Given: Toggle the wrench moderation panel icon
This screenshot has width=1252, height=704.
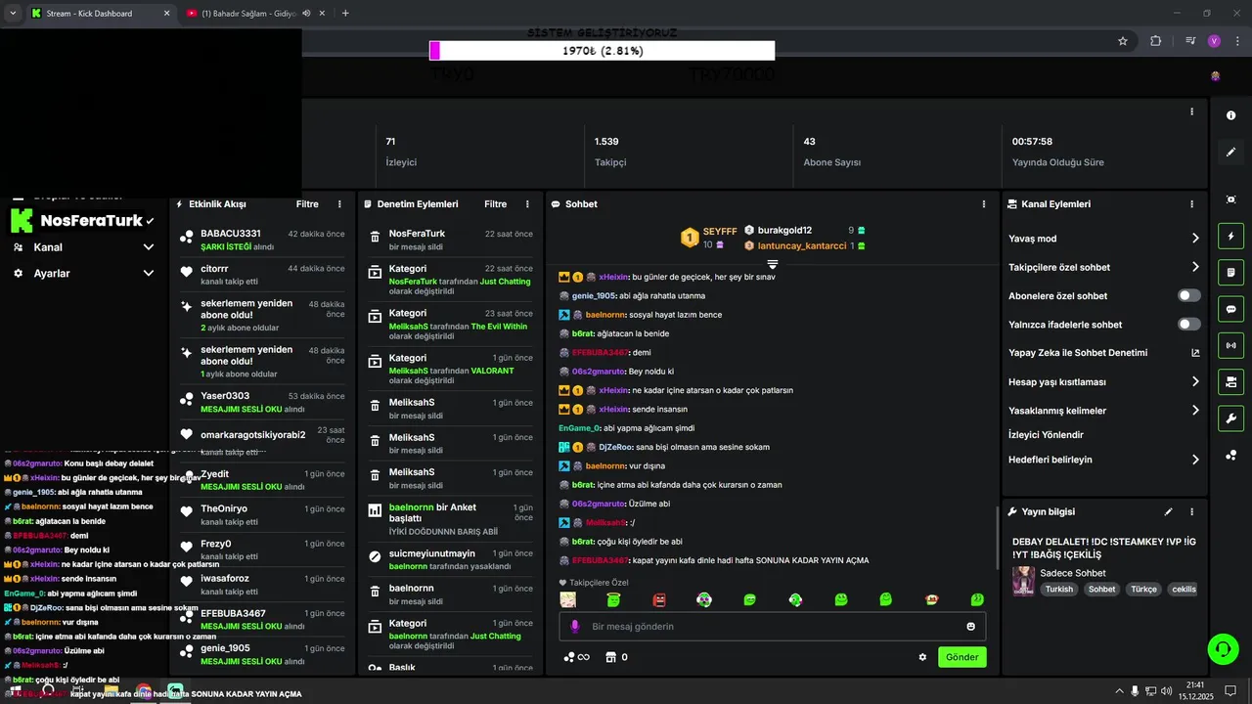Looking at the screenshot, I should pyautogui.click(x=1230, y=418).
